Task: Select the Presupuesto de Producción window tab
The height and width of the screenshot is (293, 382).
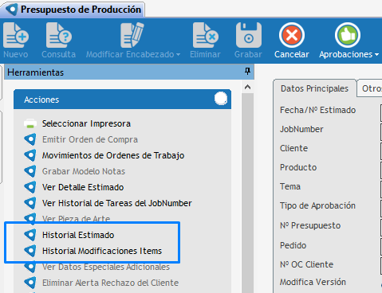Action: click(73, 10)
